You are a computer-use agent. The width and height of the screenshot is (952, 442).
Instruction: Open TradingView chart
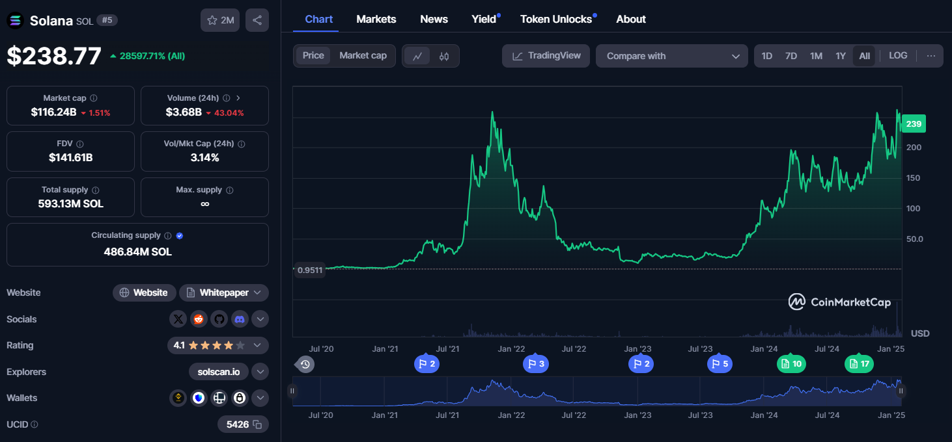(x=546, y=56)
